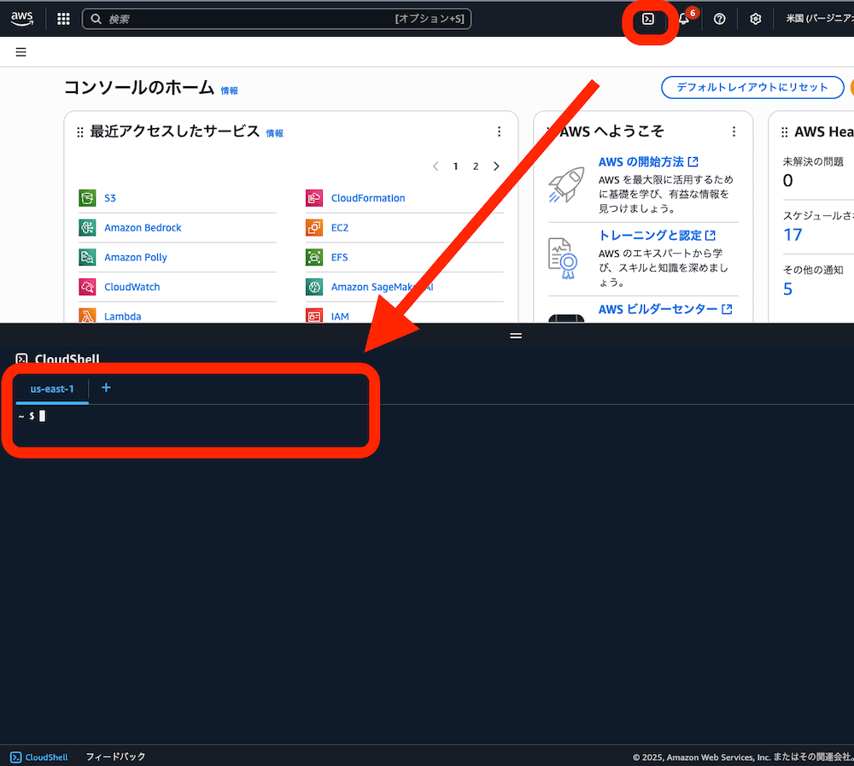Screen dimensions: 854x766
Task: Open the Lambda link
Action: (x=122, y=316)
